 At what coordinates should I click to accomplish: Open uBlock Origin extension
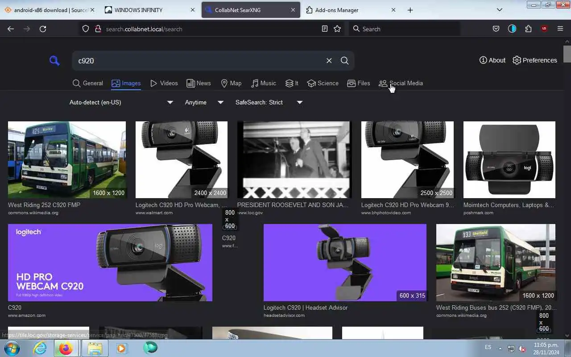point(544,29)
